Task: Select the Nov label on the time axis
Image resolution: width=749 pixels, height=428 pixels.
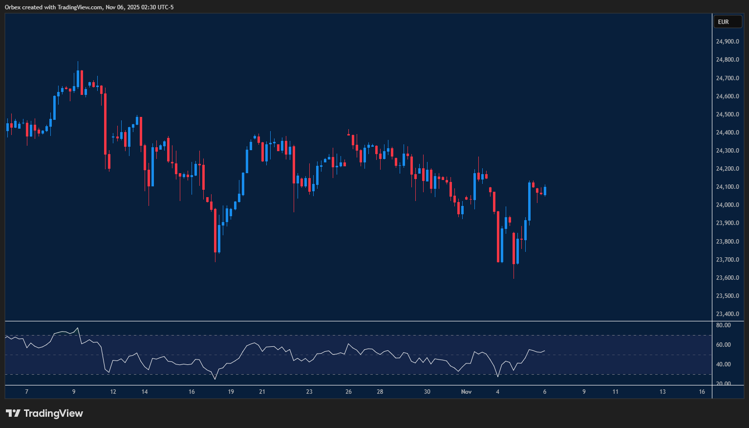Action: 466,392
